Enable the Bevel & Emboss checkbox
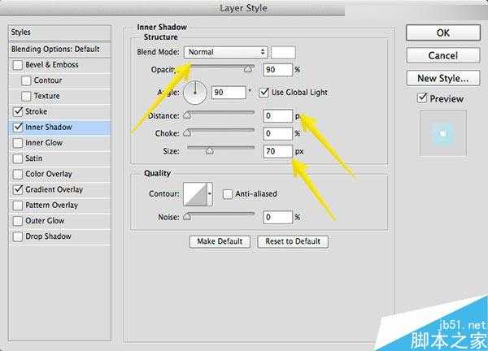 click(x=19, y=65)
